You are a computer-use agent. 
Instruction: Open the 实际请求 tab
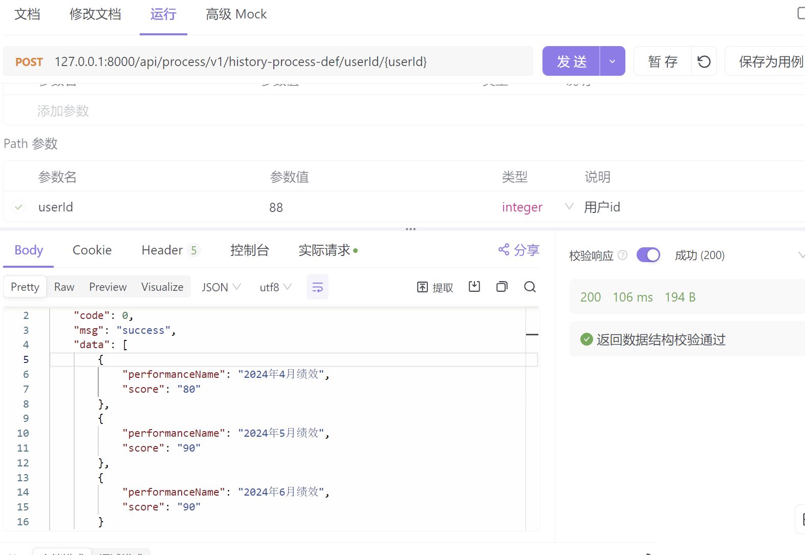click(x=328, y=250)
